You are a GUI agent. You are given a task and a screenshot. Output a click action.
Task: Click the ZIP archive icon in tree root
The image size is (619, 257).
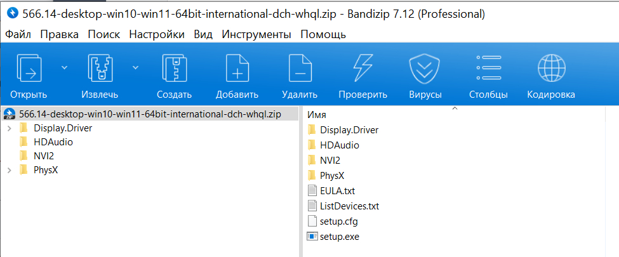pyautogui.click(x=10, y=114)
